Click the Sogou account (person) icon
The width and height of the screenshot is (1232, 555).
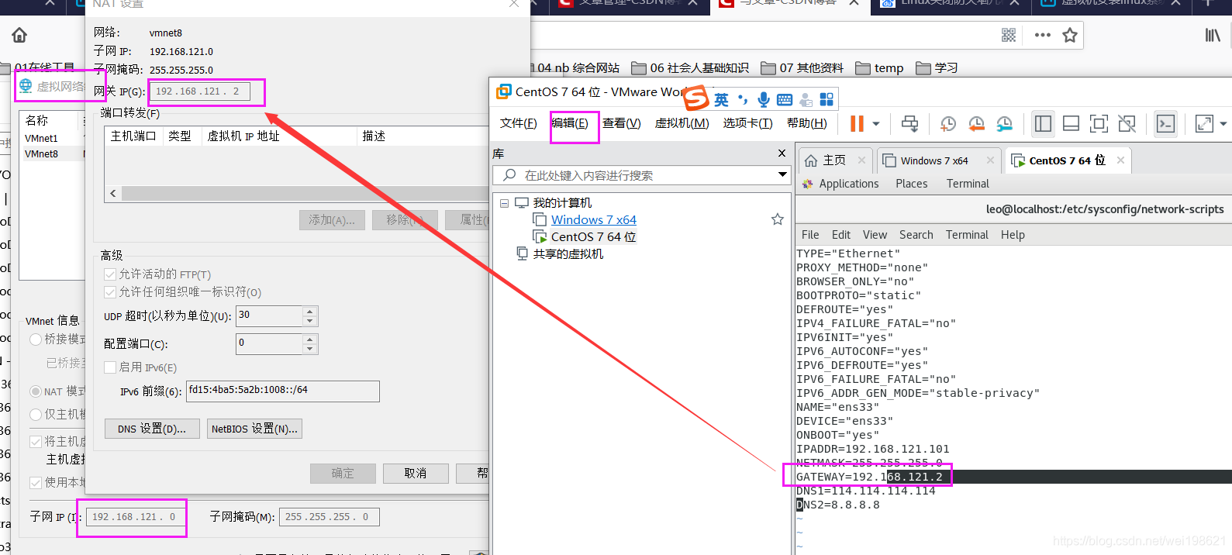coord(806,100)
